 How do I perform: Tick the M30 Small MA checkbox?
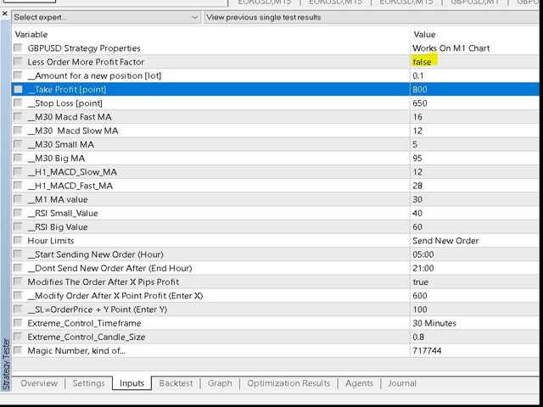point(18,144)
